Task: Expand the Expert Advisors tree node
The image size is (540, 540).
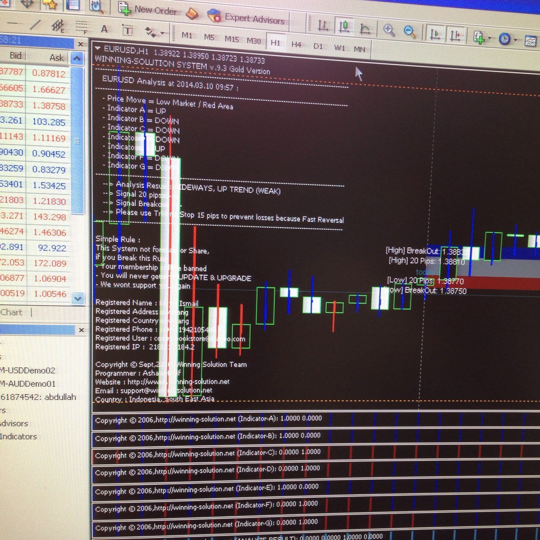Action: [x=14, y=424]
